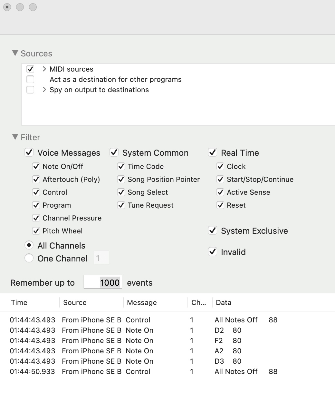This screenshot has height=403, width=335.
Task: Enable Spy on output to destinations checkbox
Action: pos(30,90)
